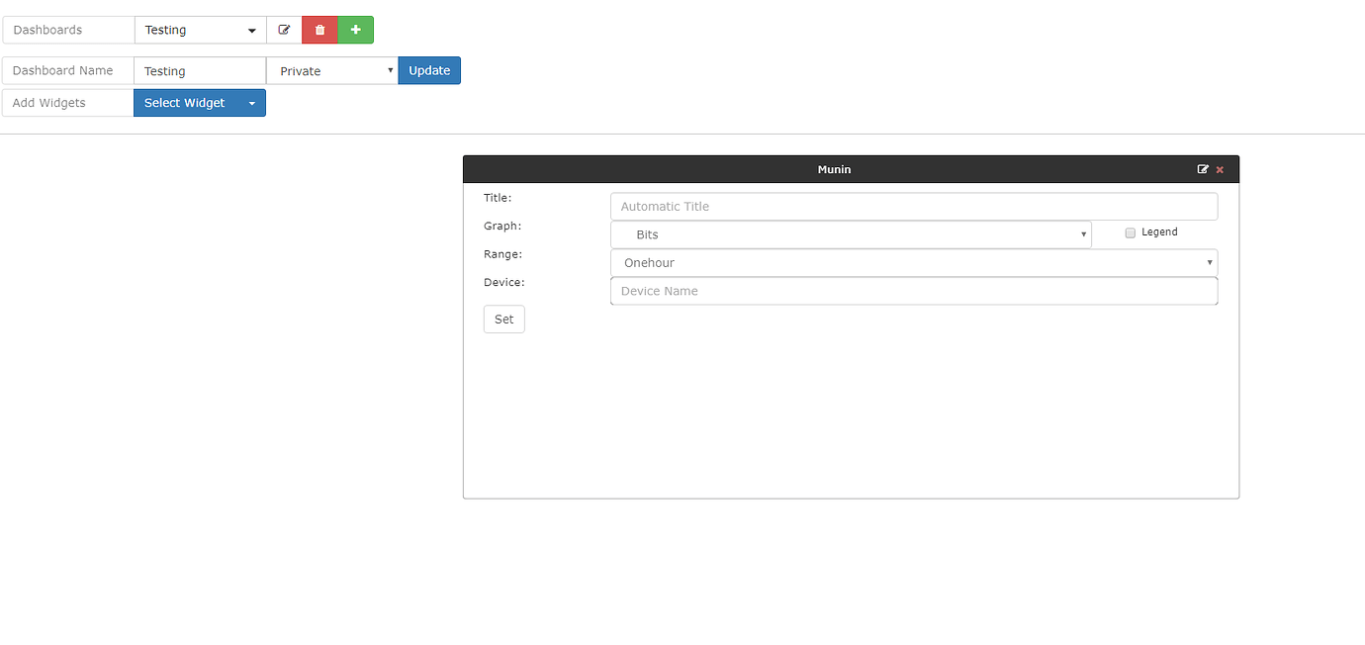Click the edit dashboard pencil icon
This screenshot has width=1365, height=645.
[x=284, y=30]
